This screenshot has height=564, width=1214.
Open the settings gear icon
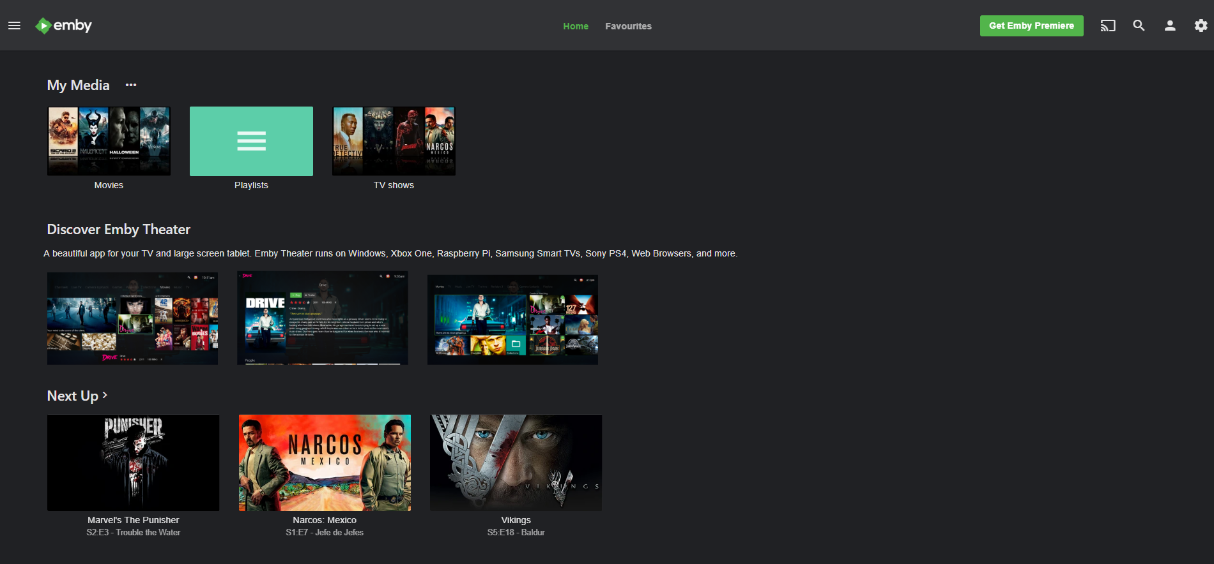point(1201,26)
